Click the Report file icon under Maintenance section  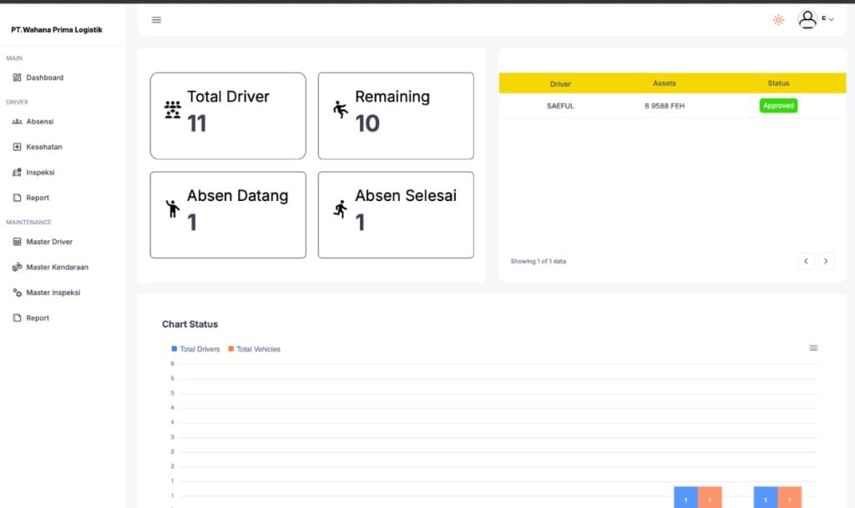17,318
